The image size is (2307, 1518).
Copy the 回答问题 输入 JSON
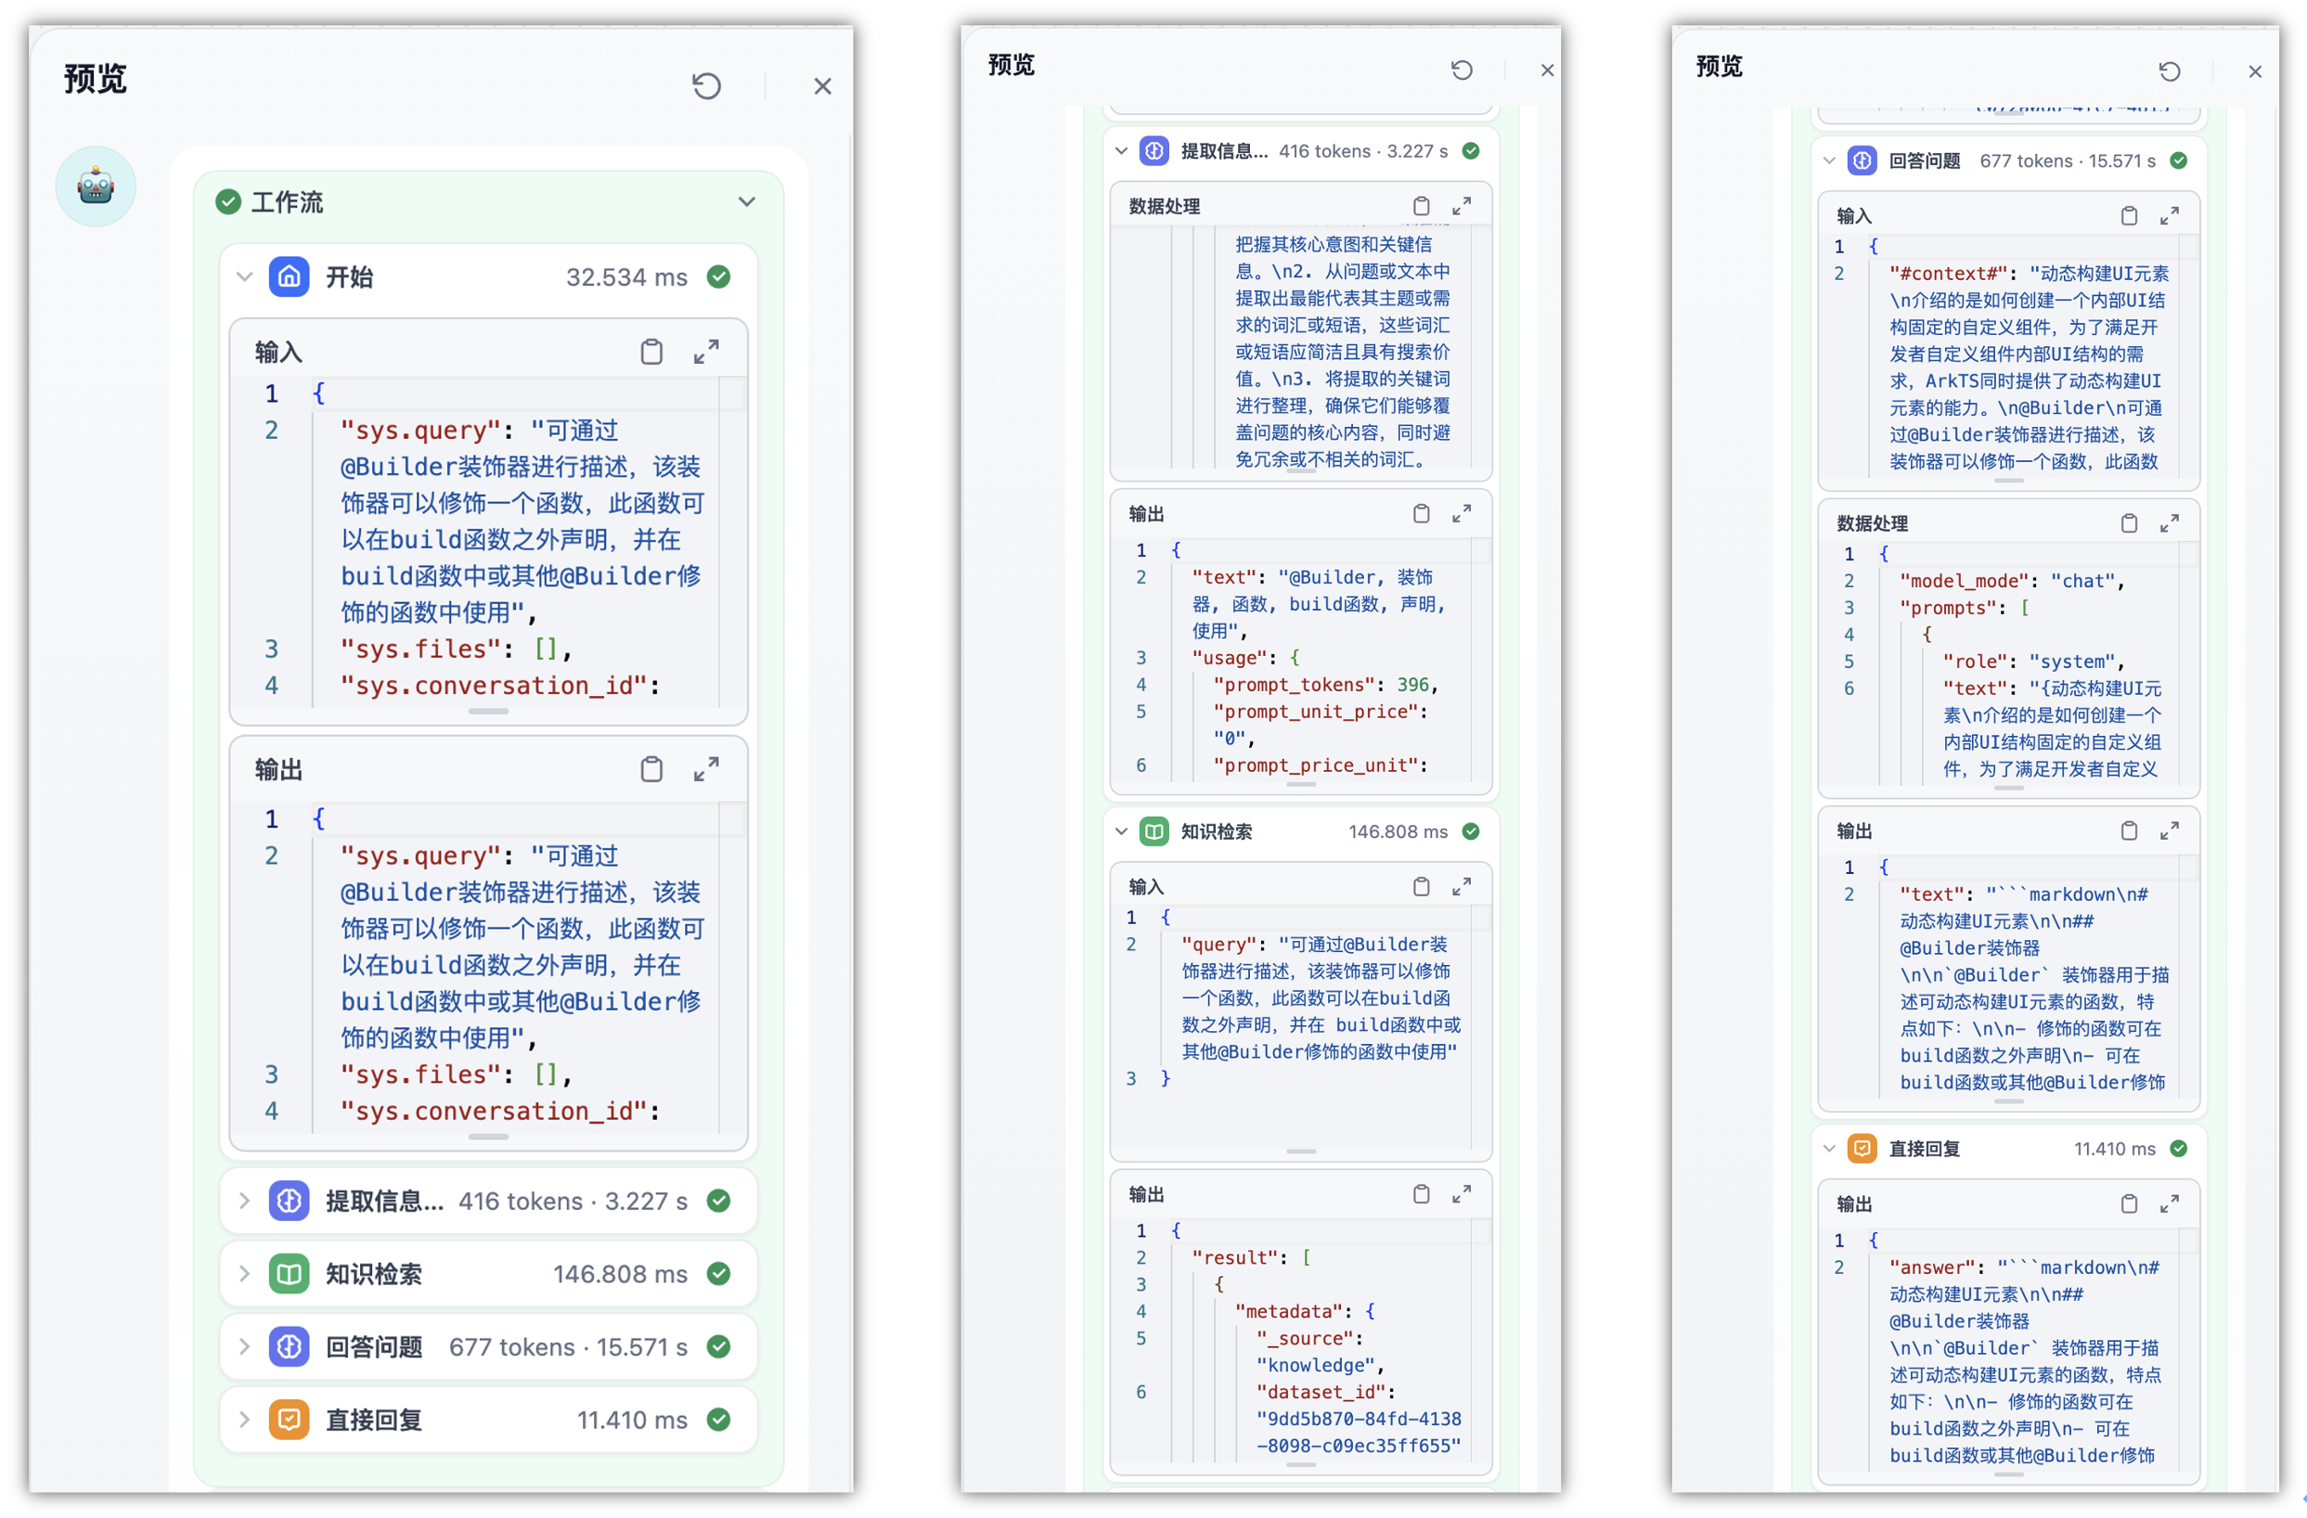pos(2129,216)
